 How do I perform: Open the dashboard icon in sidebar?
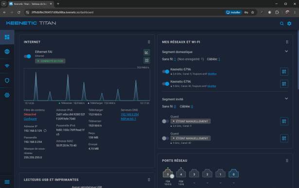tap(7, 37)
